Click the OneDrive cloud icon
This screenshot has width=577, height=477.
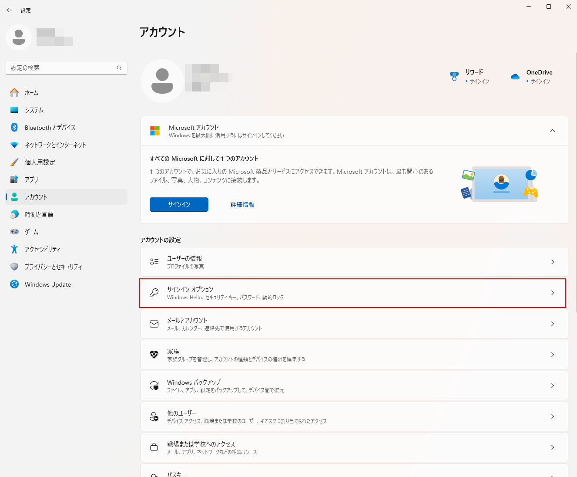[x=515, y=77]
